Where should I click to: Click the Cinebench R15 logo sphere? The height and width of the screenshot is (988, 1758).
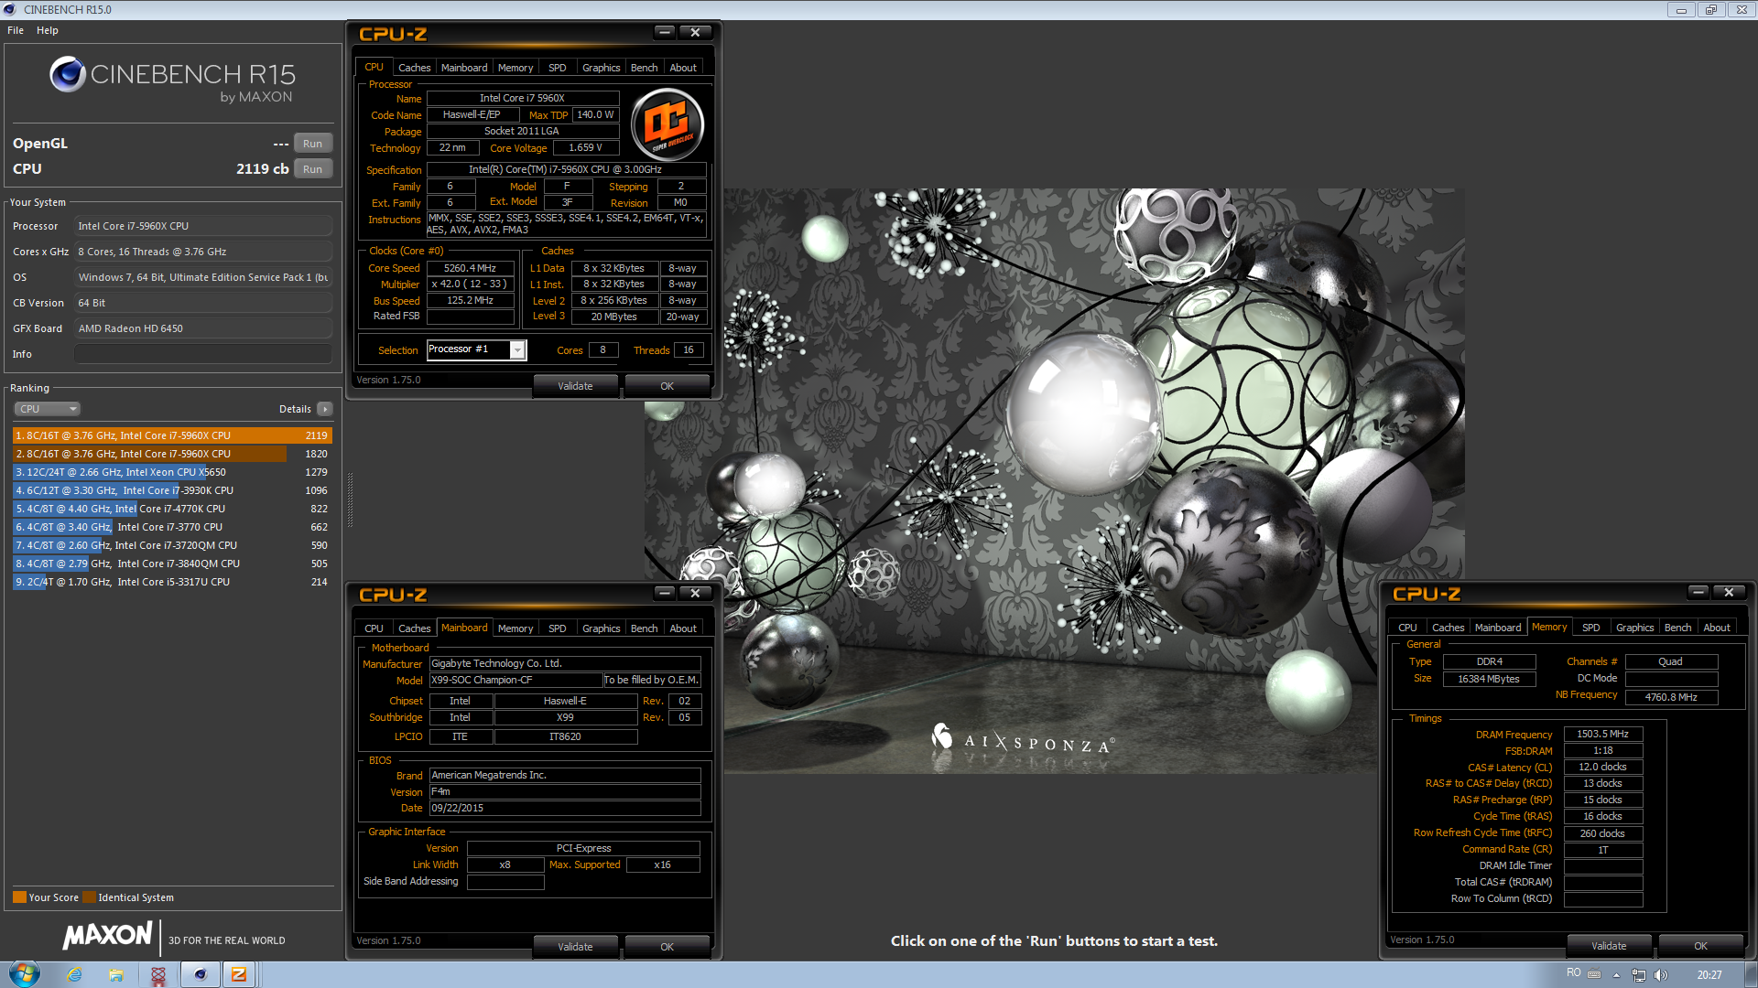pos(68,74)
